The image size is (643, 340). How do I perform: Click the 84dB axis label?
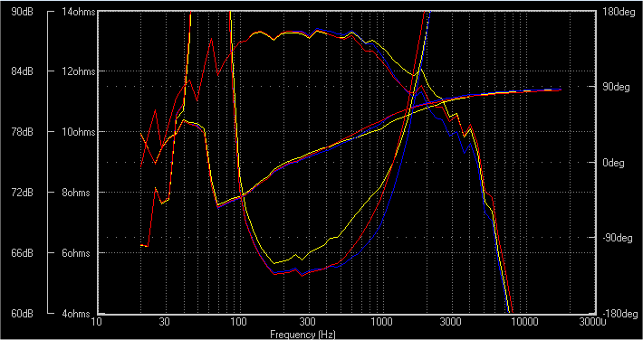click(22, 71)
